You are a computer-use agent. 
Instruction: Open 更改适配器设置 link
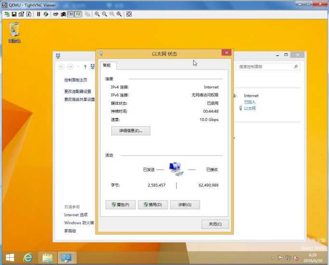pyautogui.click(x=78, y=91)
